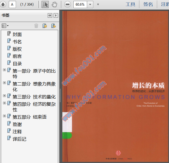The height and width of the screenshot is (163, 169).
Task: Go to 第二部分 想象力具象化 bookmark
Action: click(x=34, y=87)
